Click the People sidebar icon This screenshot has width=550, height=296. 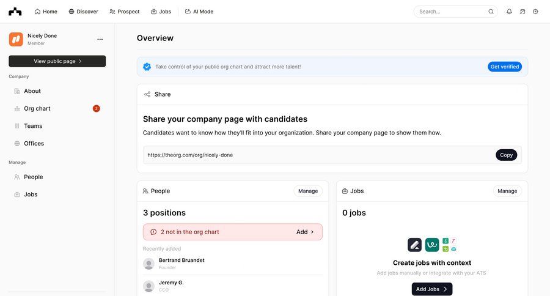pyautogui.click(x=17, y=177)
